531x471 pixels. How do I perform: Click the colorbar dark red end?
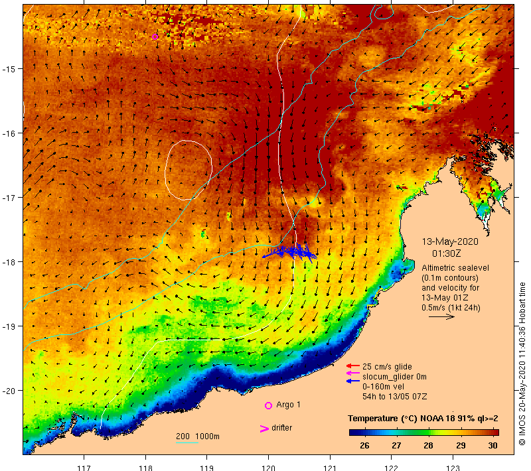494,432
